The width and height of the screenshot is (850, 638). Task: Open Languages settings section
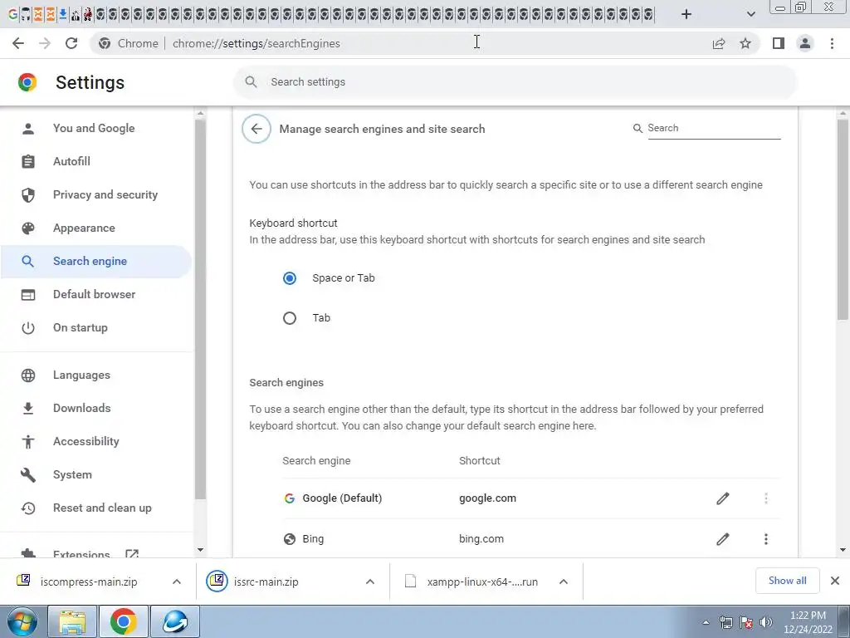coord(81,375)
